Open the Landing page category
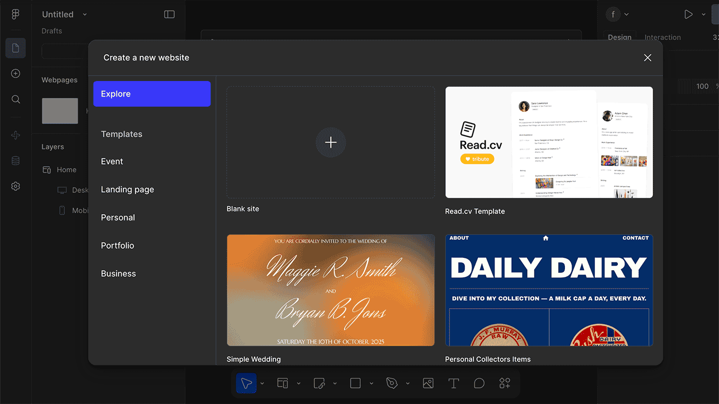Screen dimensions: 719x404 coord(127,190)
